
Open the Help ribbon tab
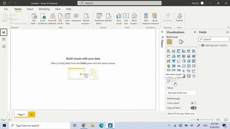[x=69, y=9]
